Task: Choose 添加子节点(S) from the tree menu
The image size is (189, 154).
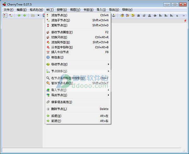Action: [x=78, y=20]
